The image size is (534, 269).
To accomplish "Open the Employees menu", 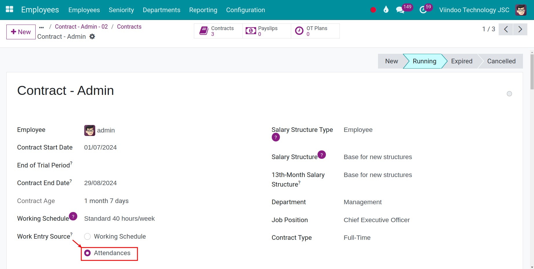I will [x=84, y=10].
